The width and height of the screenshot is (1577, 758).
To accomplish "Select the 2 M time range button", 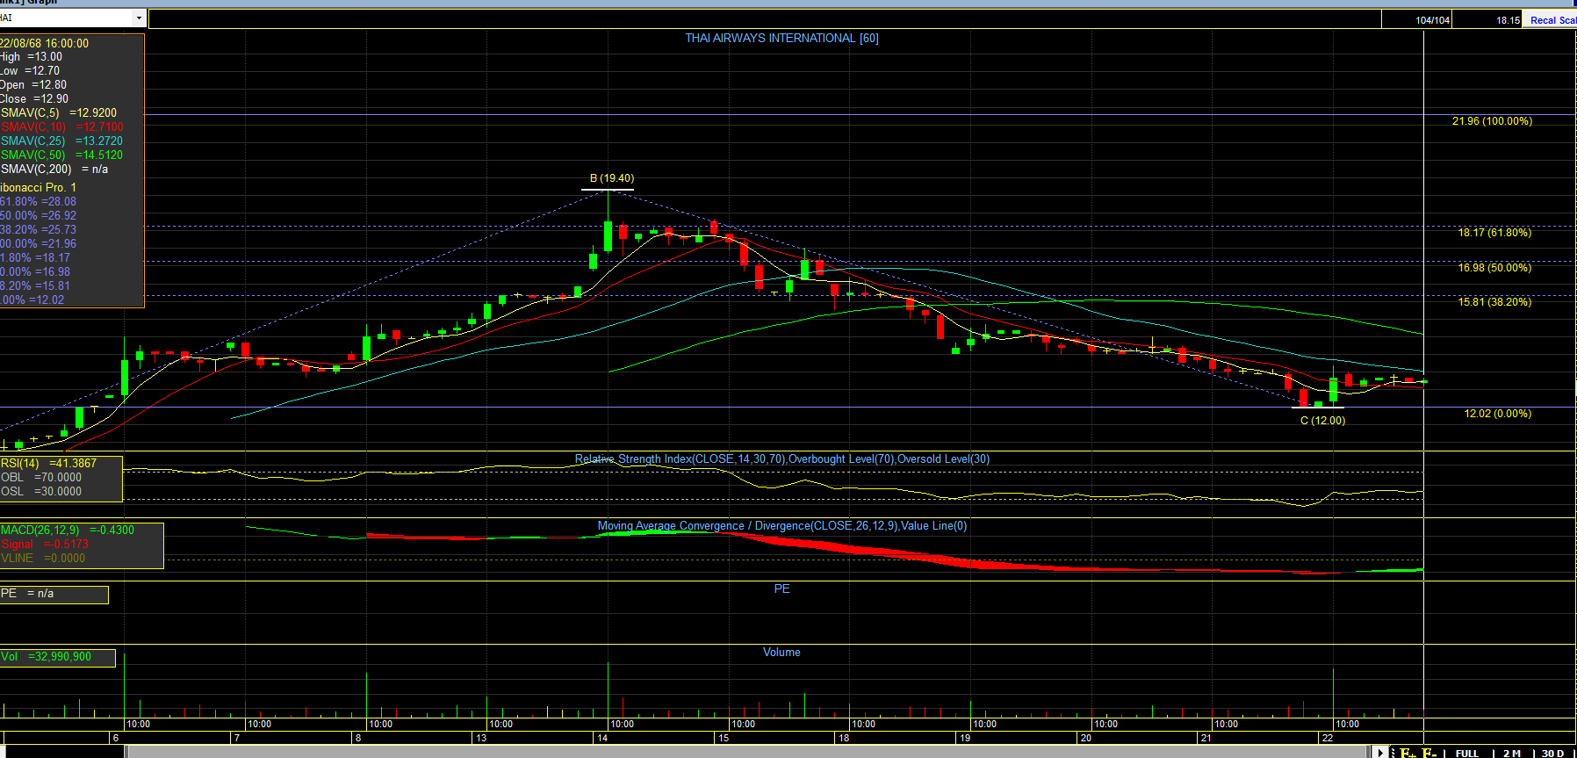I will [1512, 753].
